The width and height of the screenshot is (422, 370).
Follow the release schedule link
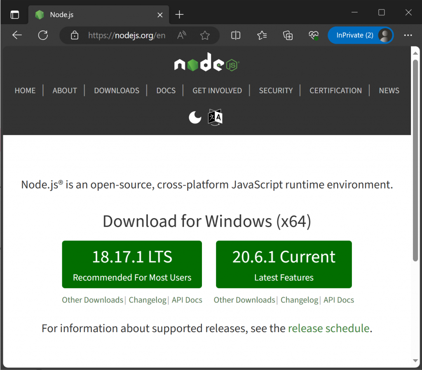tap(328, 328)
